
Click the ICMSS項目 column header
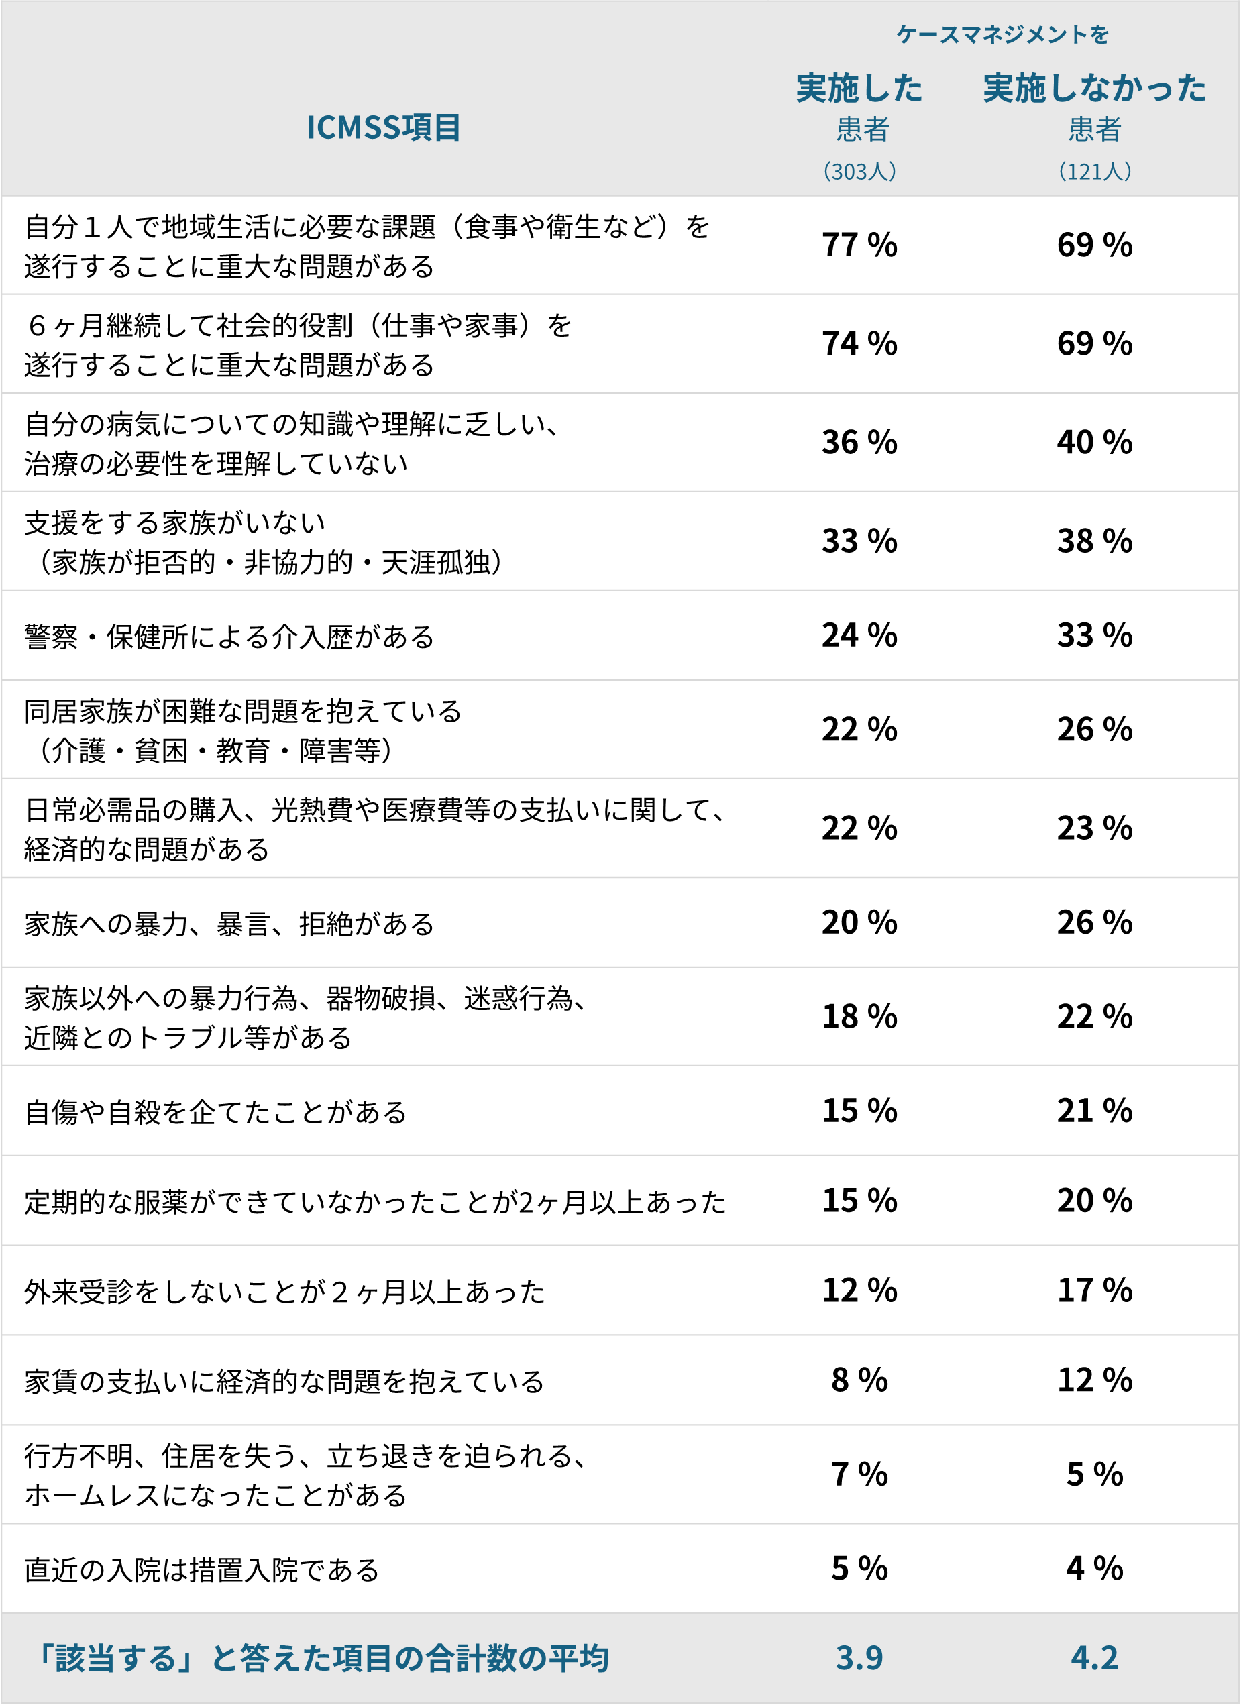pyautogui.click(x=383, y=128)
